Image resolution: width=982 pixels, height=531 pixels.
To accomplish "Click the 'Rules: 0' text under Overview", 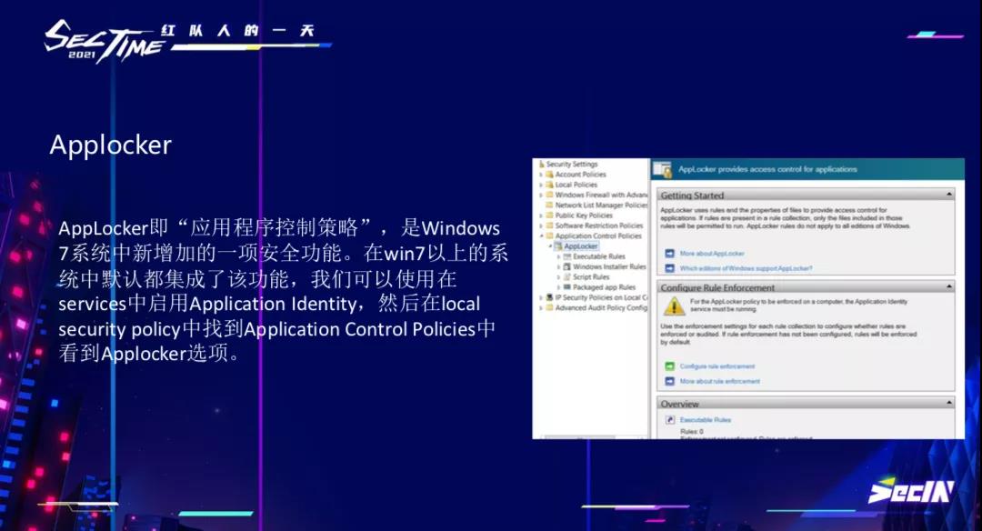I will point(691,432).
